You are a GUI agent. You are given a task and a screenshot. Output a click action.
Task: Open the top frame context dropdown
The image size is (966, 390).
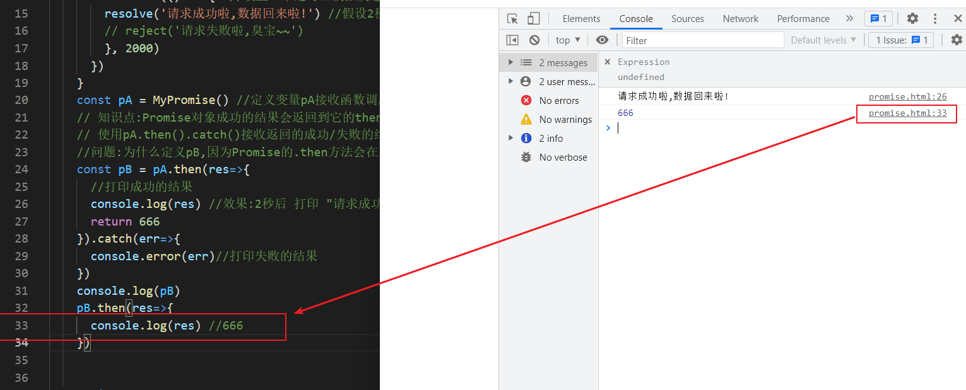[x=567, y=40]
